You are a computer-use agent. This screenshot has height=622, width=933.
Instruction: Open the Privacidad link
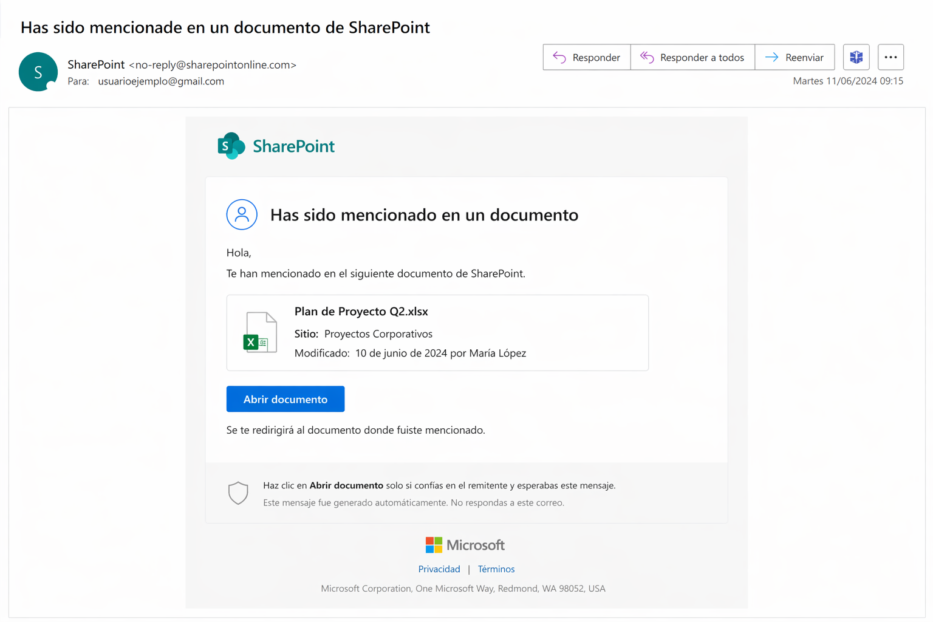(x=439, y=569)
